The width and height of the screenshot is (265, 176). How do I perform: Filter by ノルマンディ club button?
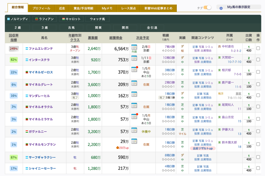[x=18, y=19]
